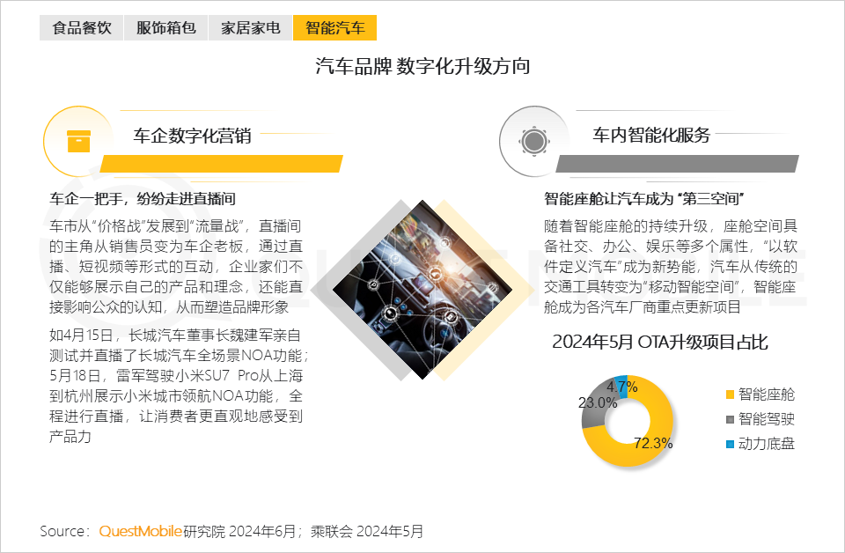The image size is (845, 553).
Task: Click the 智能驾驶 legend label
Action: (x=767, y=419)
